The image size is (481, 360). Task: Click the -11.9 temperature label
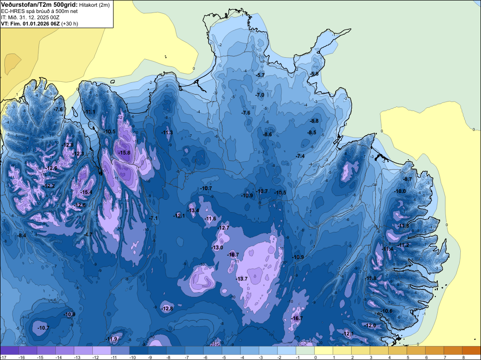click(x=112, y=339)
